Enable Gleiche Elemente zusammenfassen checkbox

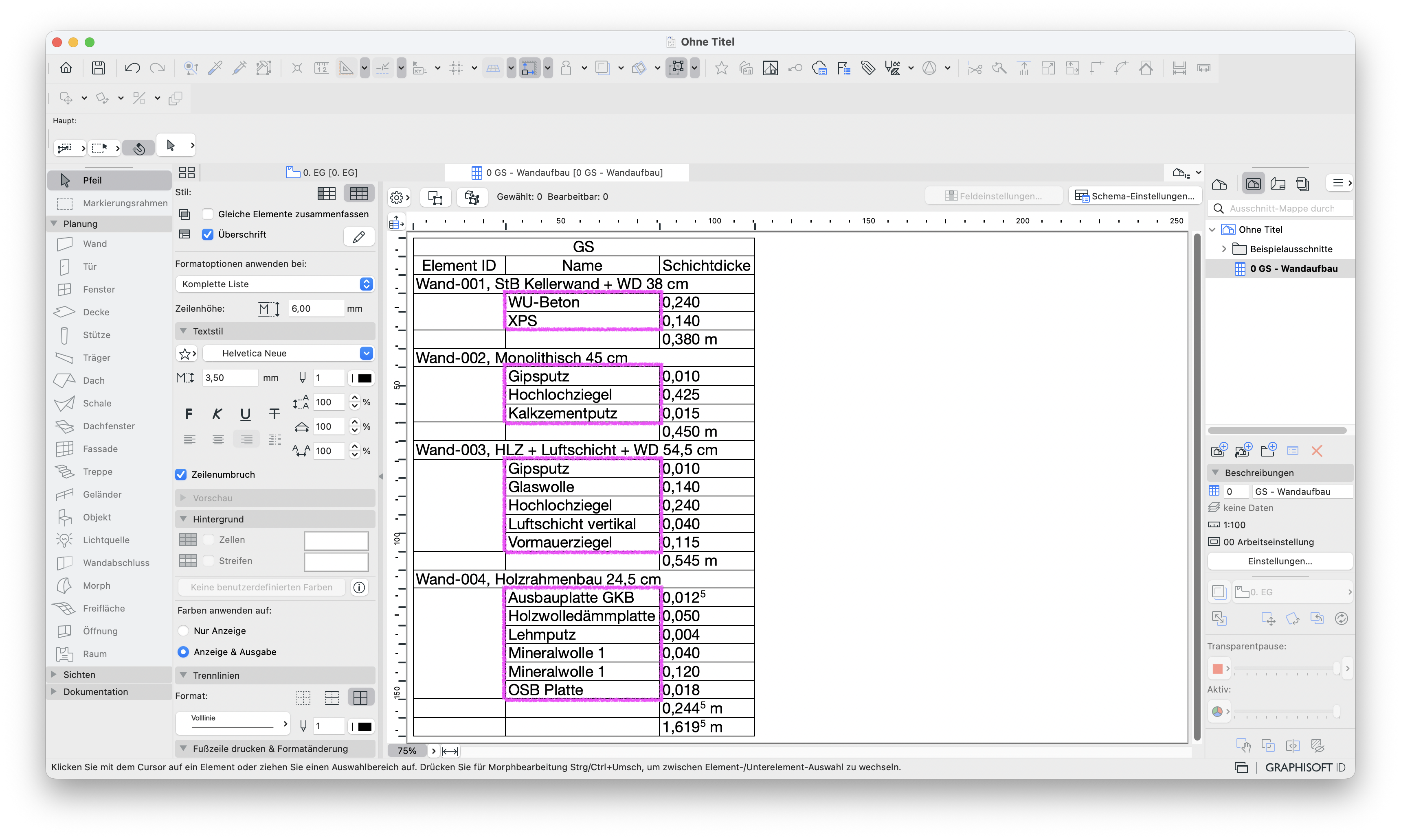pos(208,214)
